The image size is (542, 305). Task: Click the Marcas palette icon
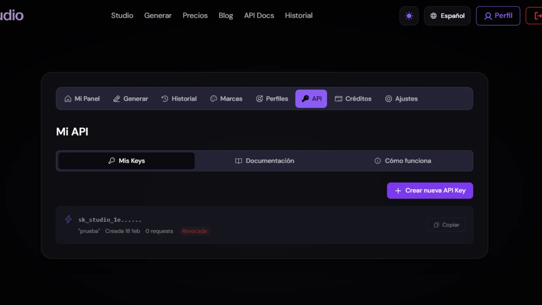pos(213,99)
